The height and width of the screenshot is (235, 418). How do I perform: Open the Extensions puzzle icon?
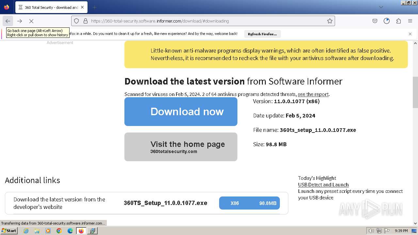click(x=398, y=21)
